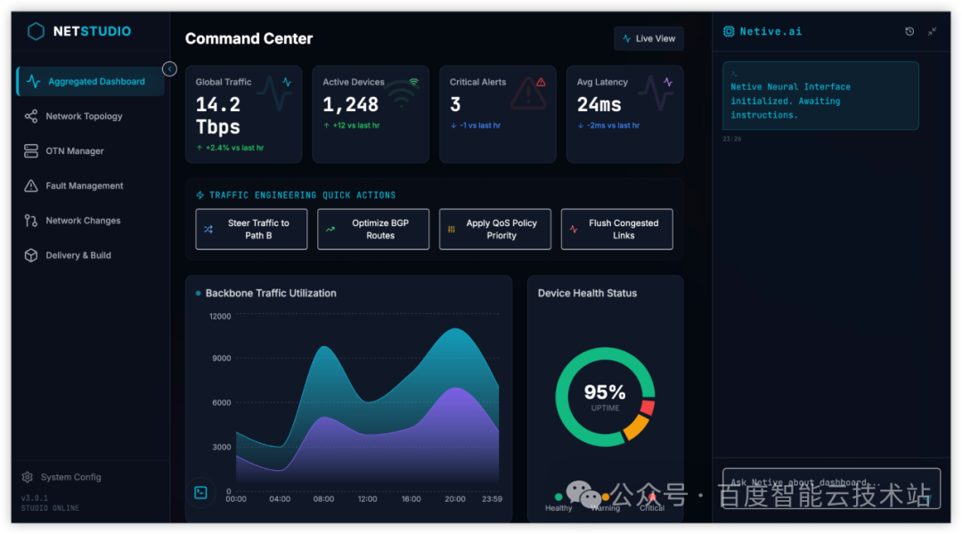Click the shuffle icon on Steer Traffic
962x534 pixels.
click(x=208, y=230)
